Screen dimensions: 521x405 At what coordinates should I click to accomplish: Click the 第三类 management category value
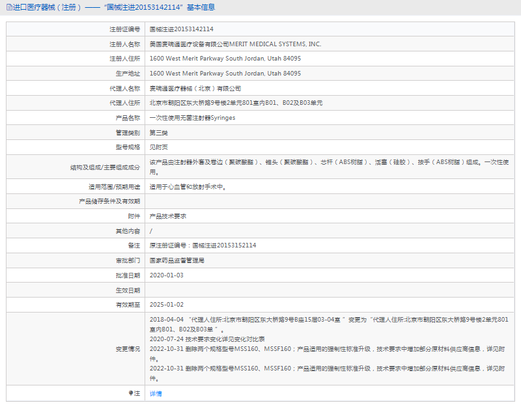click(x=158, y=132)
